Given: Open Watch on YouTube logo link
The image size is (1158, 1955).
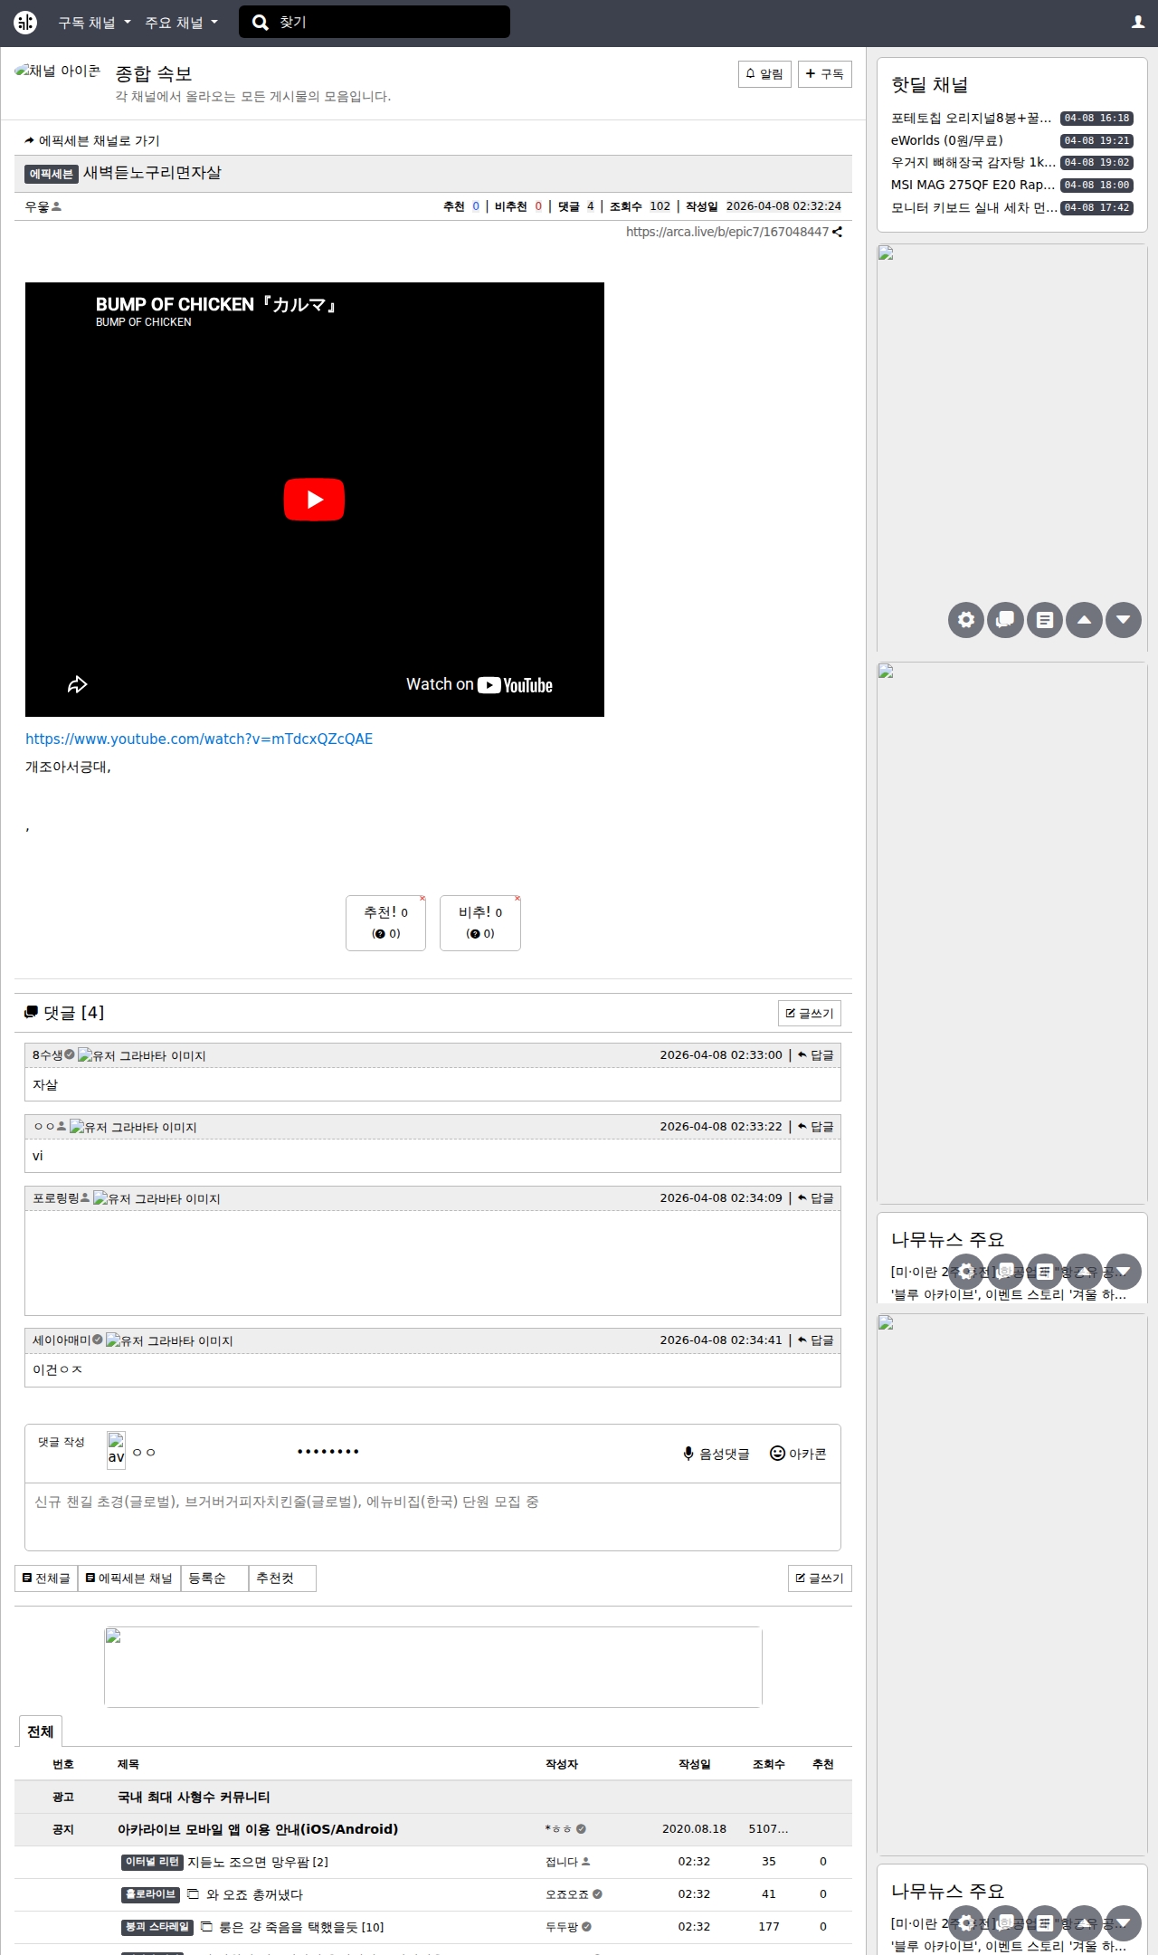Looking at the screenshot, I should click(x=479, y=685).
